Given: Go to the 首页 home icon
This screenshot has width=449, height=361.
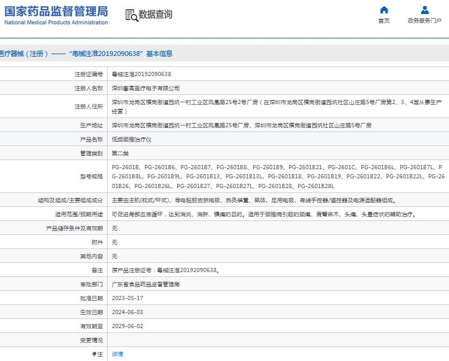Looking at the screenshot, I should coord(384,10).
